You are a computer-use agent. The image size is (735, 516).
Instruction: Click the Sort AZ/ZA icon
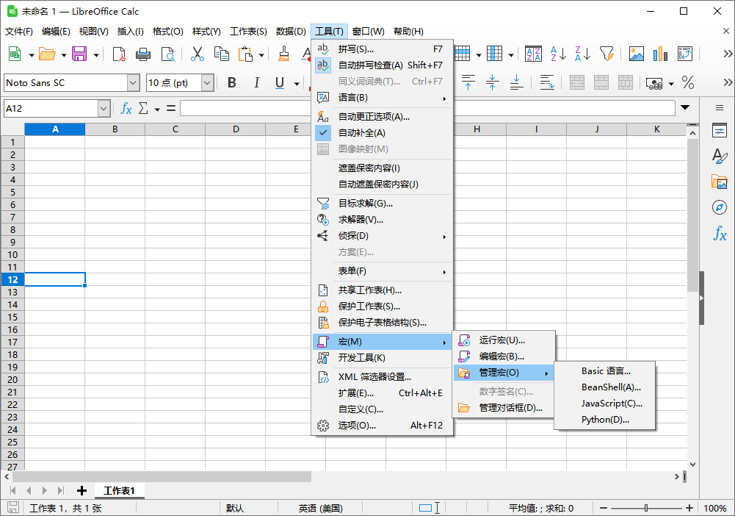533,54
